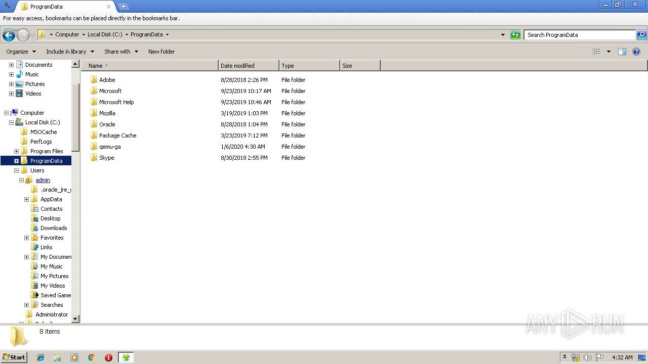Close the ProgramData tab

tap(108, 7)
